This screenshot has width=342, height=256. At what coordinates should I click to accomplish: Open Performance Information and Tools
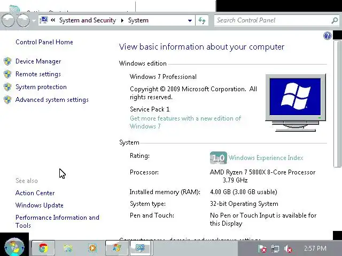point(57,221)
